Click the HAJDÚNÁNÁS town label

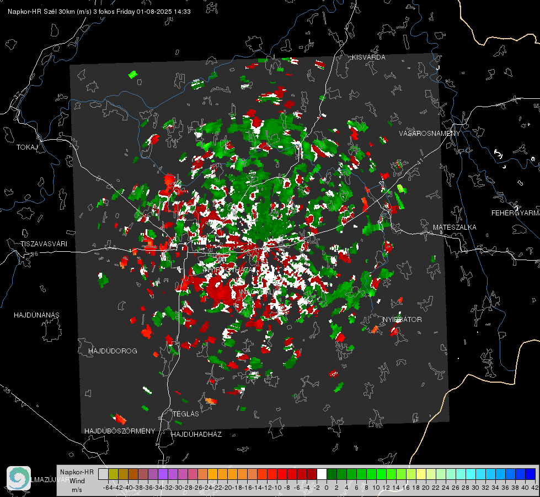[36, 315]
